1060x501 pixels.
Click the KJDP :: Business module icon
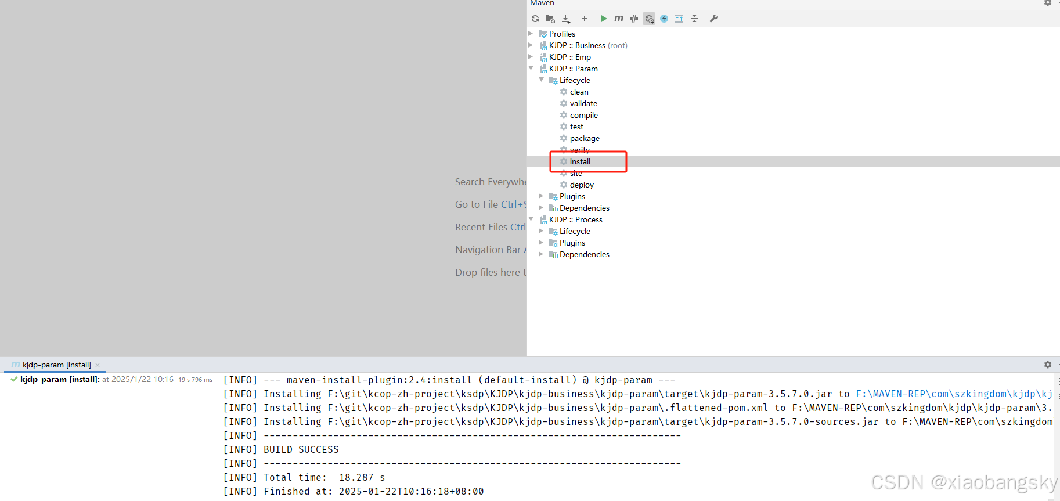[x=543, y=45]
